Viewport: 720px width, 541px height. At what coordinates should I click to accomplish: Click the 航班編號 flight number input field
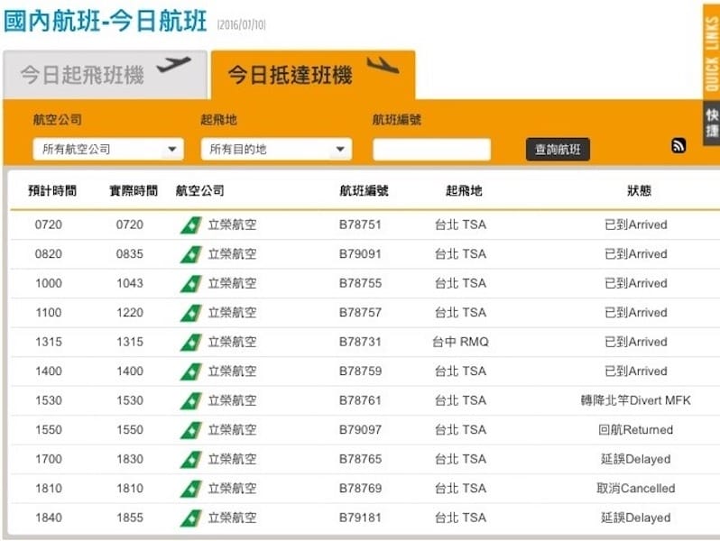click(431, 150)
